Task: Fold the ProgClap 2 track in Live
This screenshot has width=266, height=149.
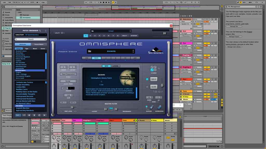Action: (x=181, y=67)
